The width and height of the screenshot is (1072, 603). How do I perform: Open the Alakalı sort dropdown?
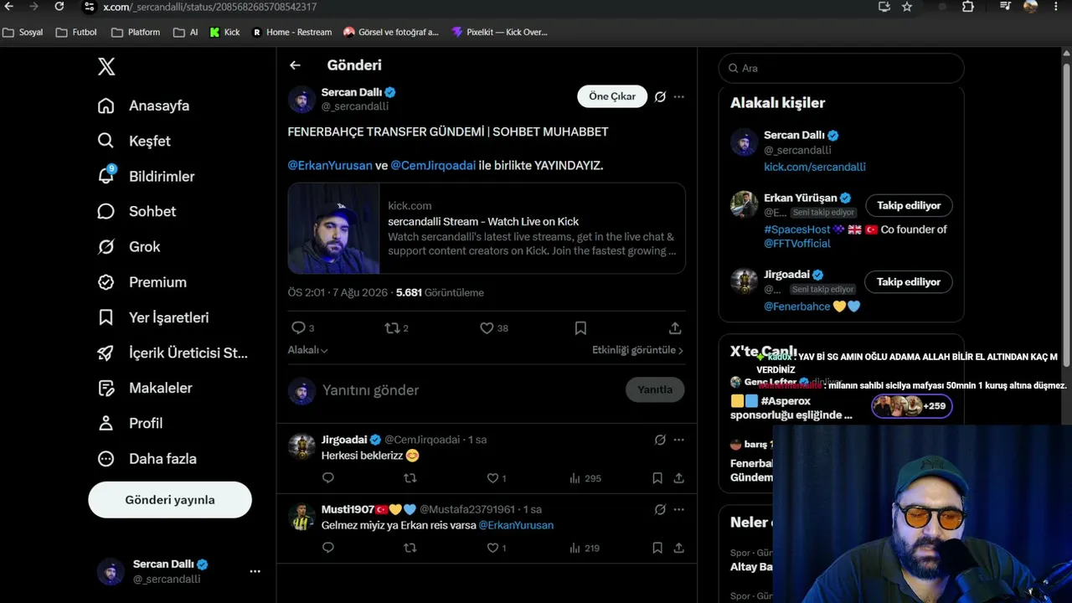[308, 350]
